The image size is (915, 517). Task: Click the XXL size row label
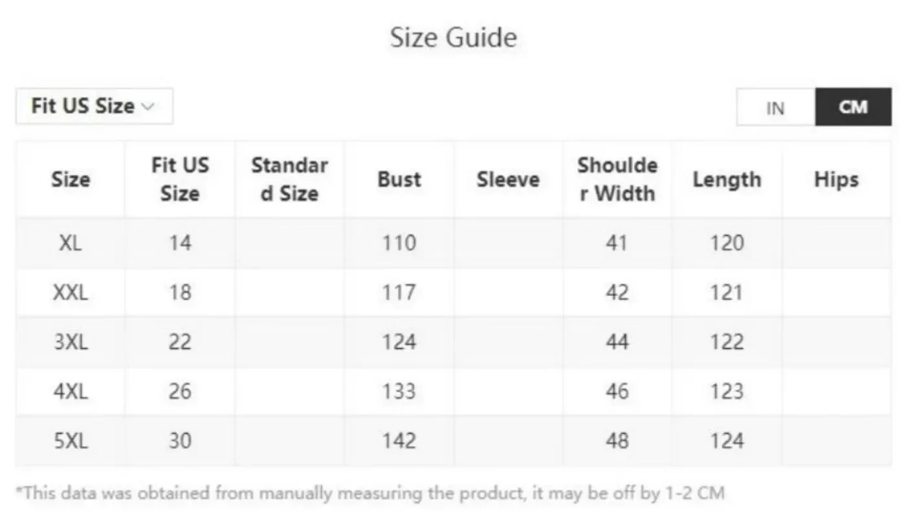tap(71, 293)
